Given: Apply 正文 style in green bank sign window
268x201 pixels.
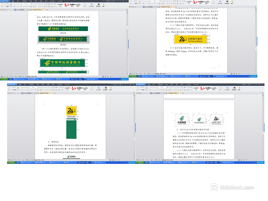Looking at the screenshot, I should tap(60, 5).
